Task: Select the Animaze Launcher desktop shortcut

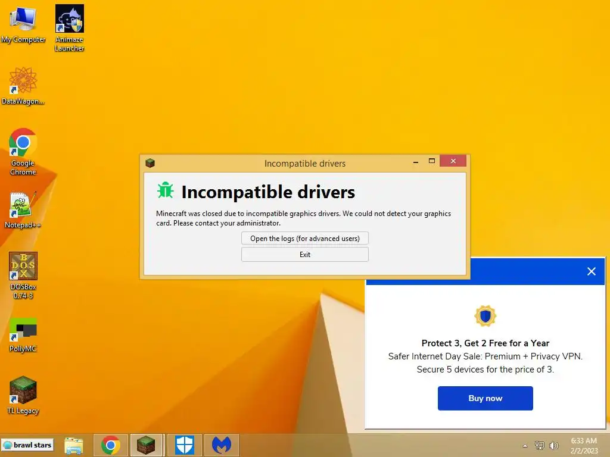Action: 69,28
